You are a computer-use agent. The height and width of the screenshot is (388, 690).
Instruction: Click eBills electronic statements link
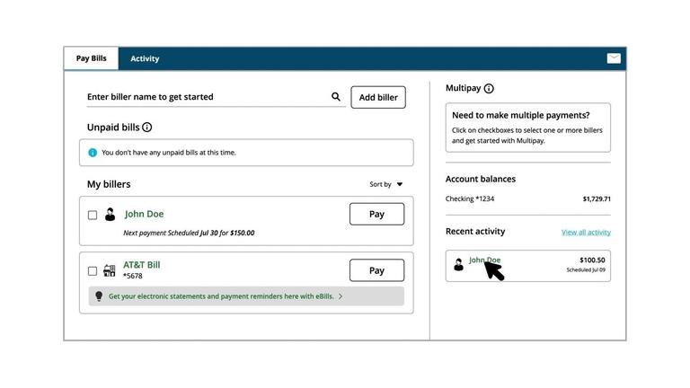(221, 296)
